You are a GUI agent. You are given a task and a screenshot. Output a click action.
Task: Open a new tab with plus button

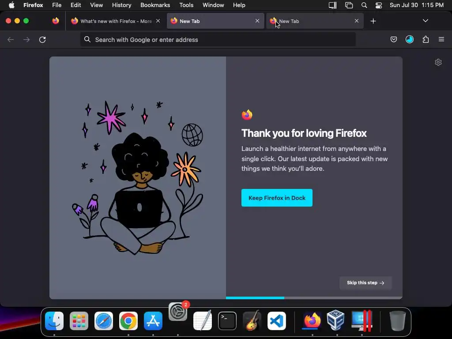click(x=373, y=21)
